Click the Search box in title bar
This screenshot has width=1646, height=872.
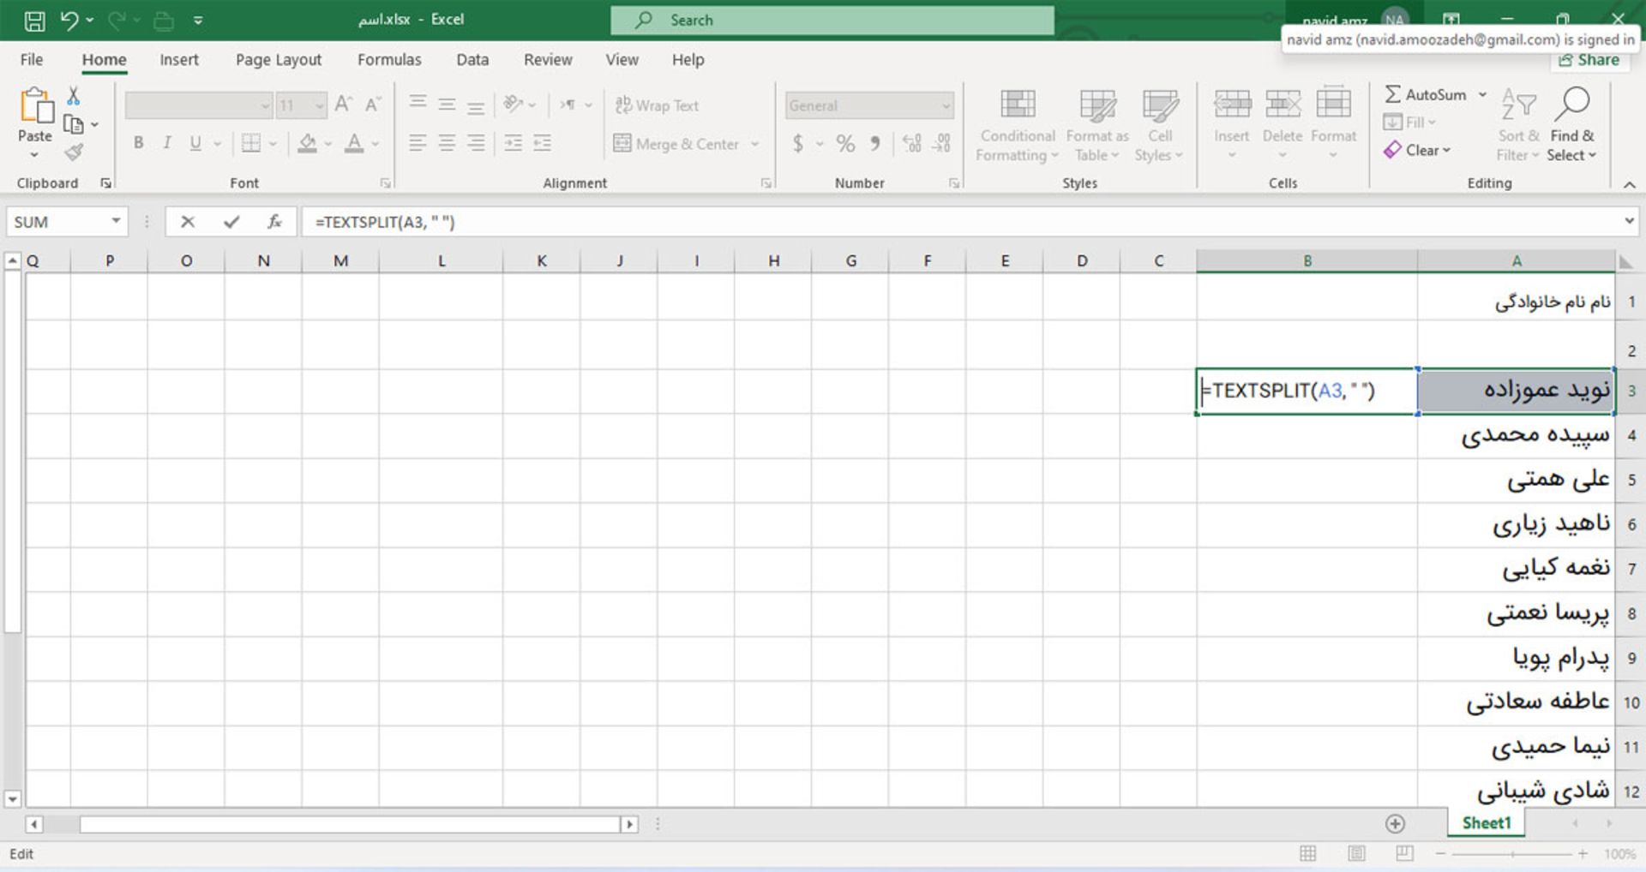coord(832,21)
